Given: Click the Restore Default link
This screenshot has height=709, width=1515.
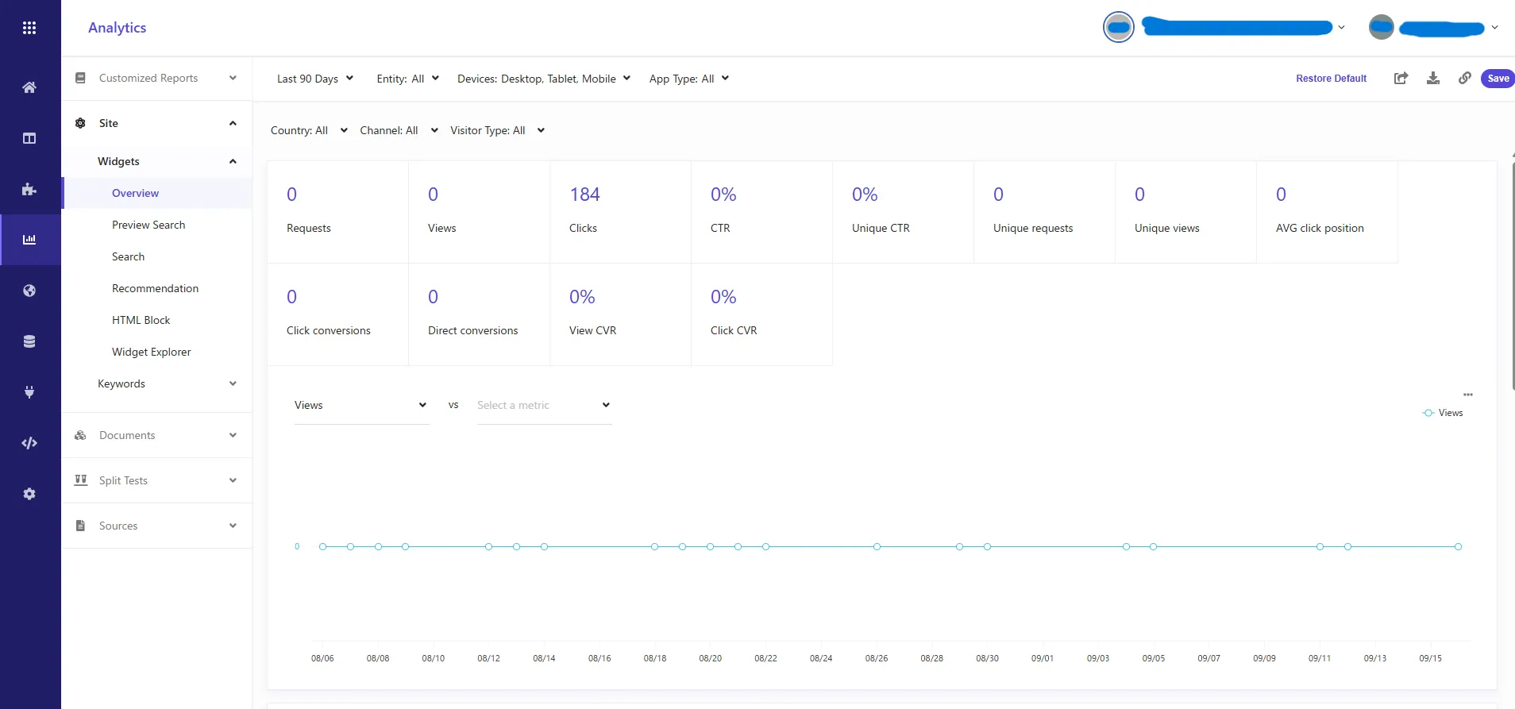Looking at the screenshot, I should point(1331,79).
